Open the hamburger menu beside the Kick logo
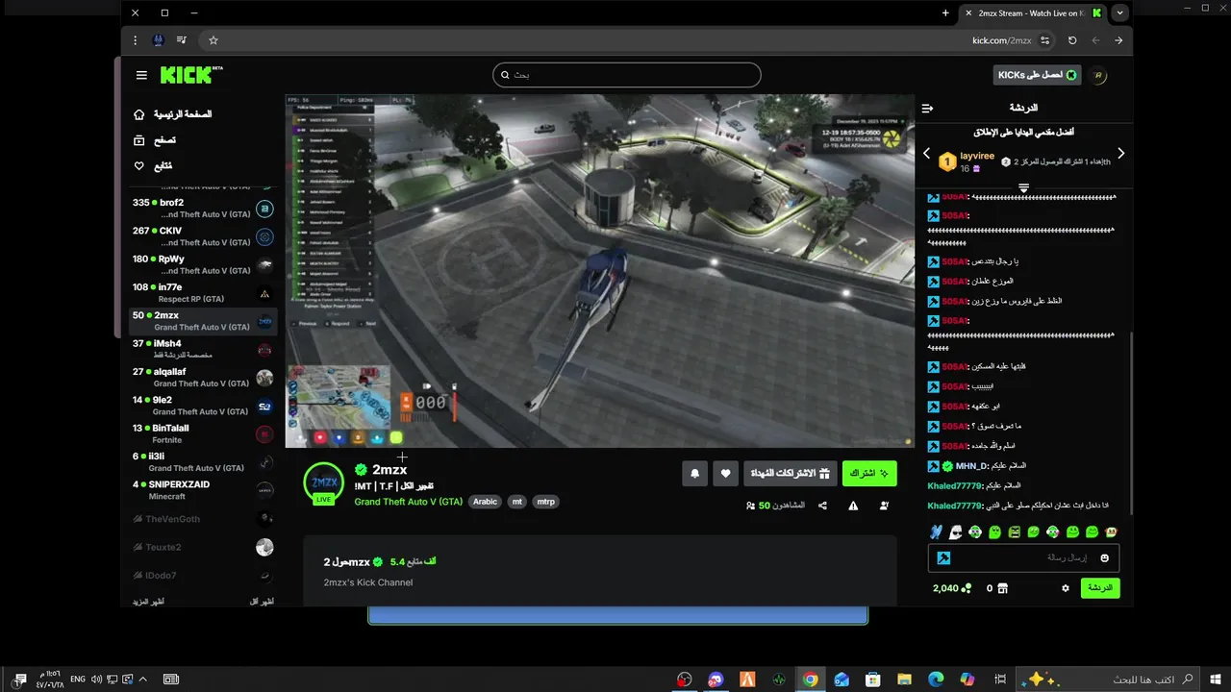The height and width of the screenshot is (692, 1231). [141, 75]
